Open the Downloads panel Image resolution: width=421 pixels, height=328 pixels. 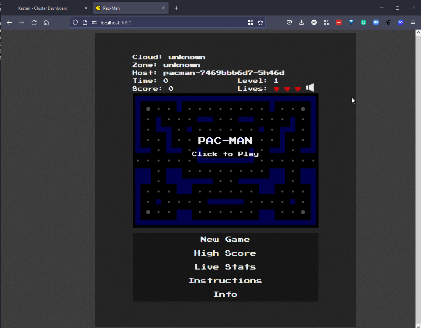(301, 23)
